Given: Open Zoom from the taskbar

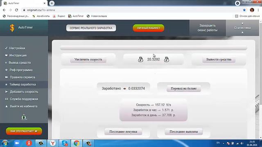Looking at the screenshot, I should [x=17, y=143].
